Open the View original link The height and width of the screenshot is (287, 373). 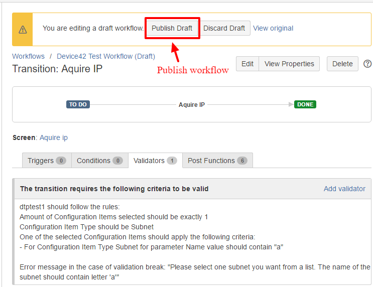[x=273, y=28]
